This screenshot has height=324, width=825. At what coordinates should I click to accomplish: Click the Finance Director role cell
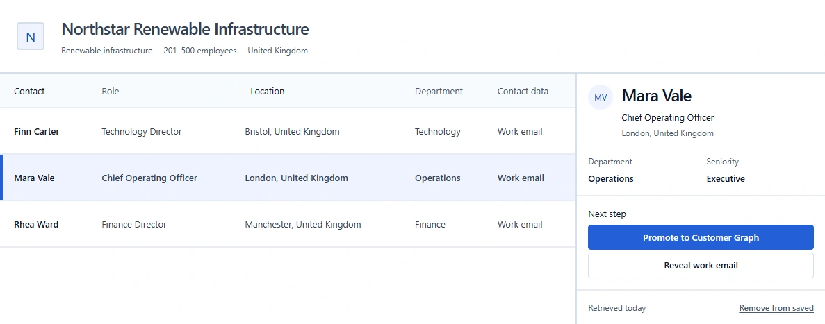tap(134, 224)
